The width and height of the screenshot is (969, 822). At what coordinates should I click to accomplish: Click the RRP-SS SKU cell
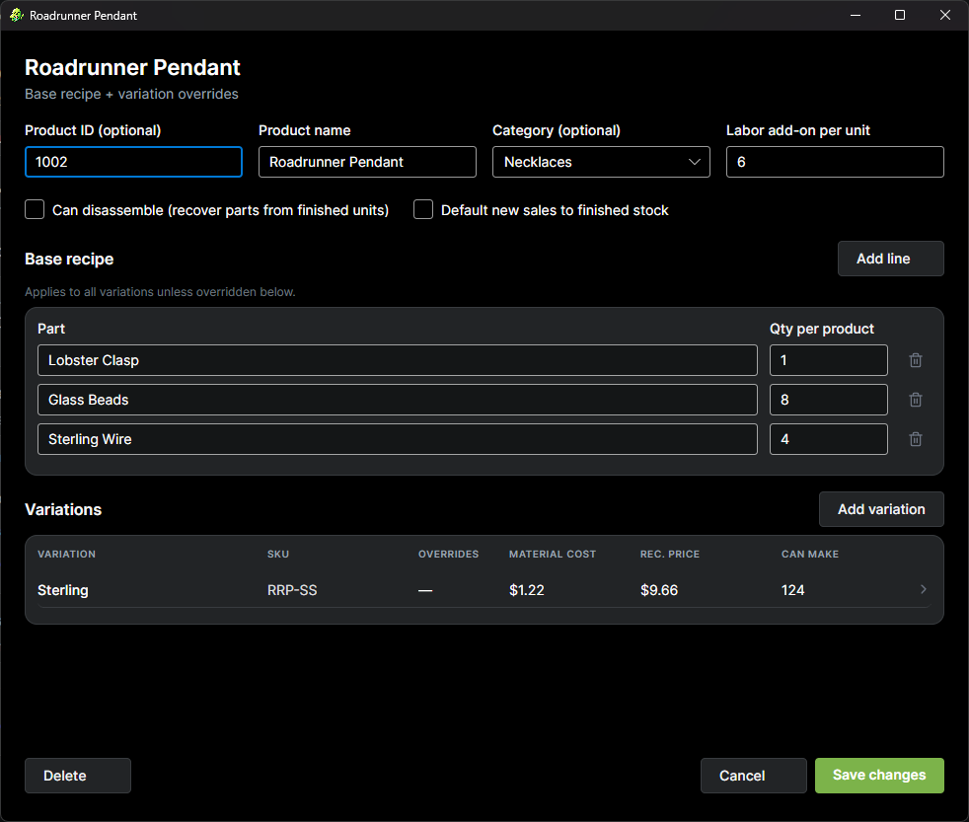292,590
